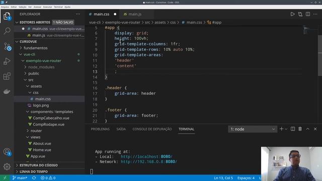Open the http://localhost:8080/ link

[146, 156]
